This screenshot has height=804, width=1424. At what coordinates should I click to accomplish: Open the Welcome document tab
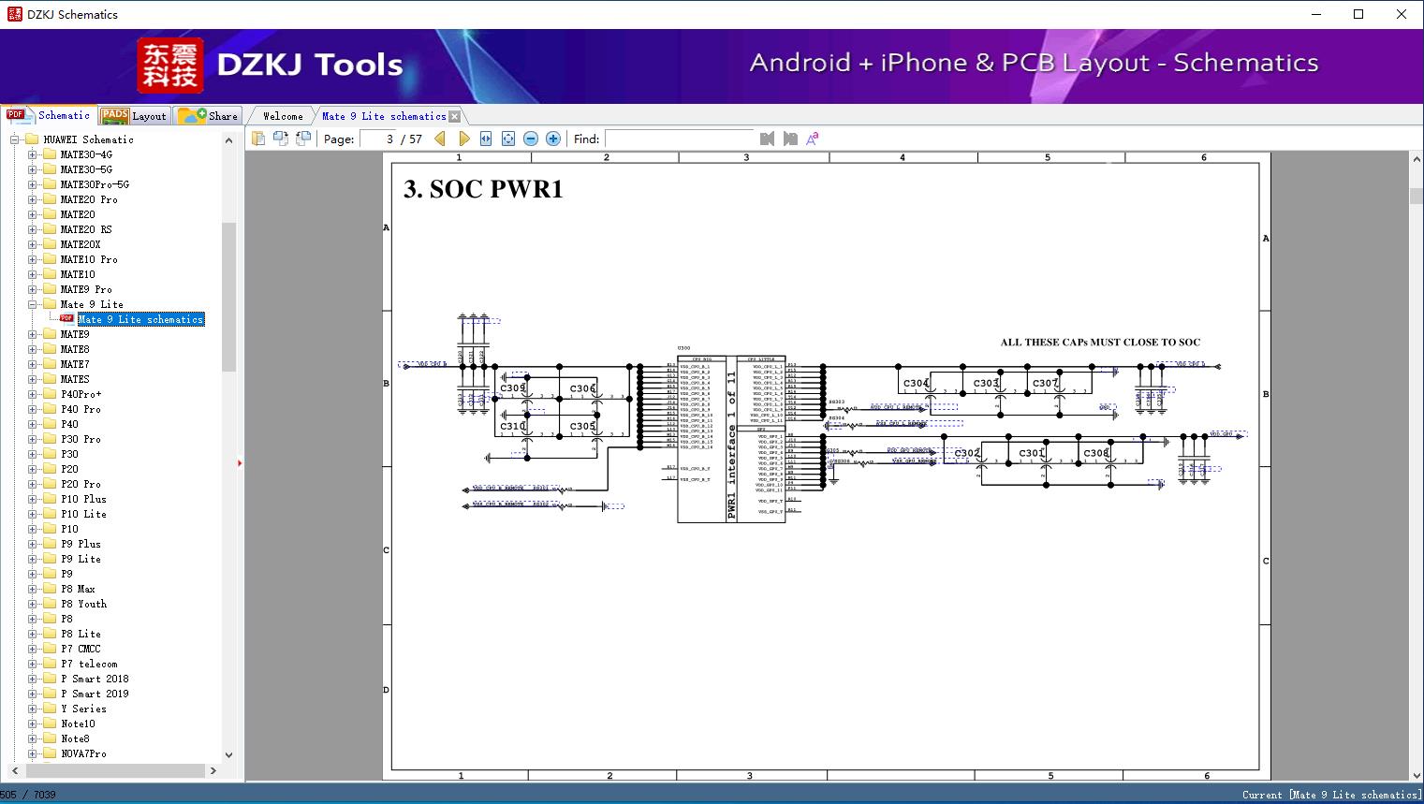[283, 116]
